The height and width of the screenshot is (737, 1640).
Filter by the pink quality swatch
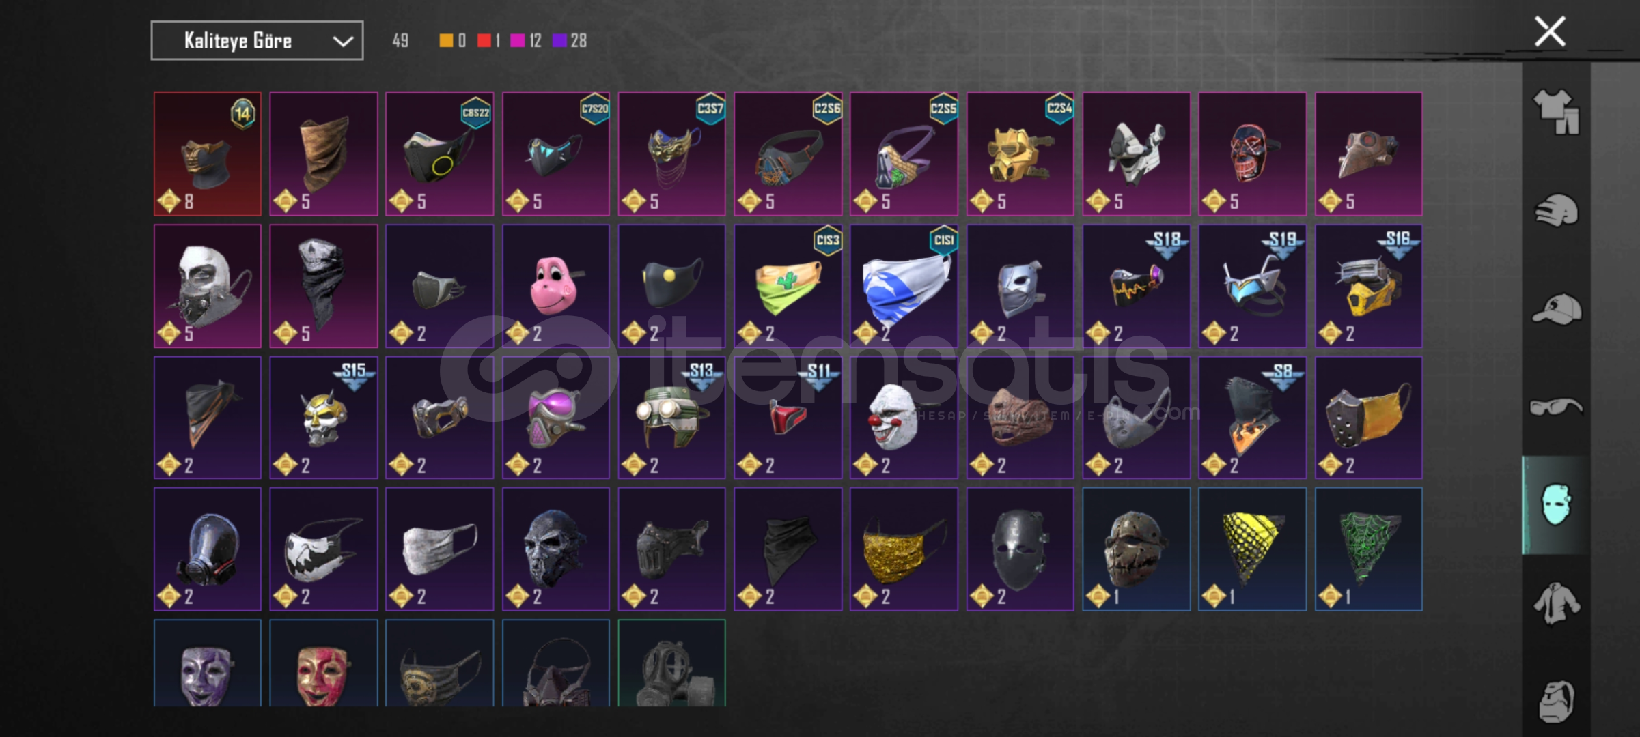coord(517,41)
